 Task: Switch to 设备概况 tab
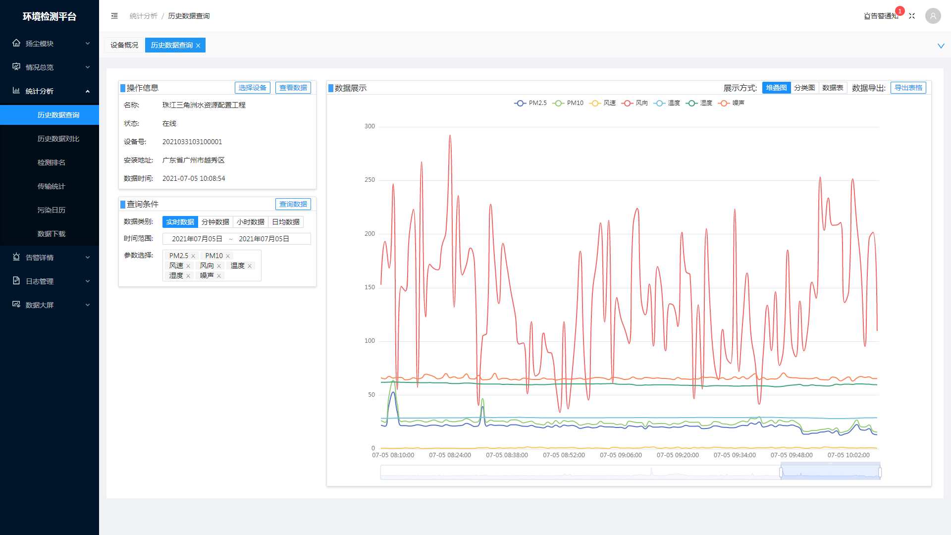click(x=124, y=45)
